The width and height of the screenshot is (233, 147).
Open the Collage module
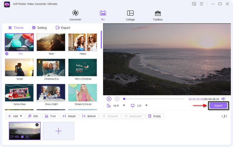(130, 15)
